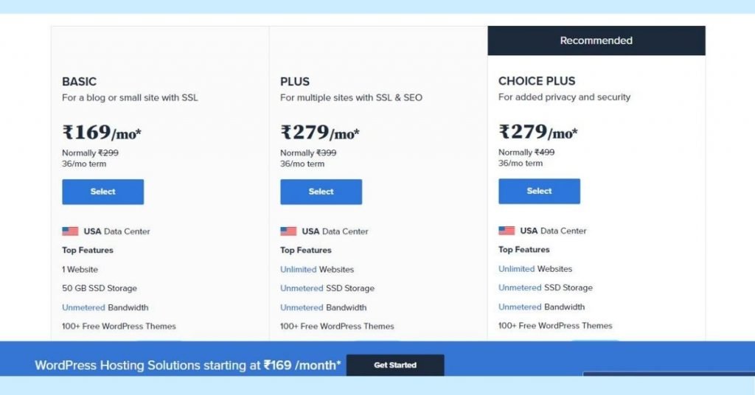The width and height of the screenshot is (755, 395).
Task: Open Unmetered Bandwidth link in Basic plan
Action: tap(83, 307)
